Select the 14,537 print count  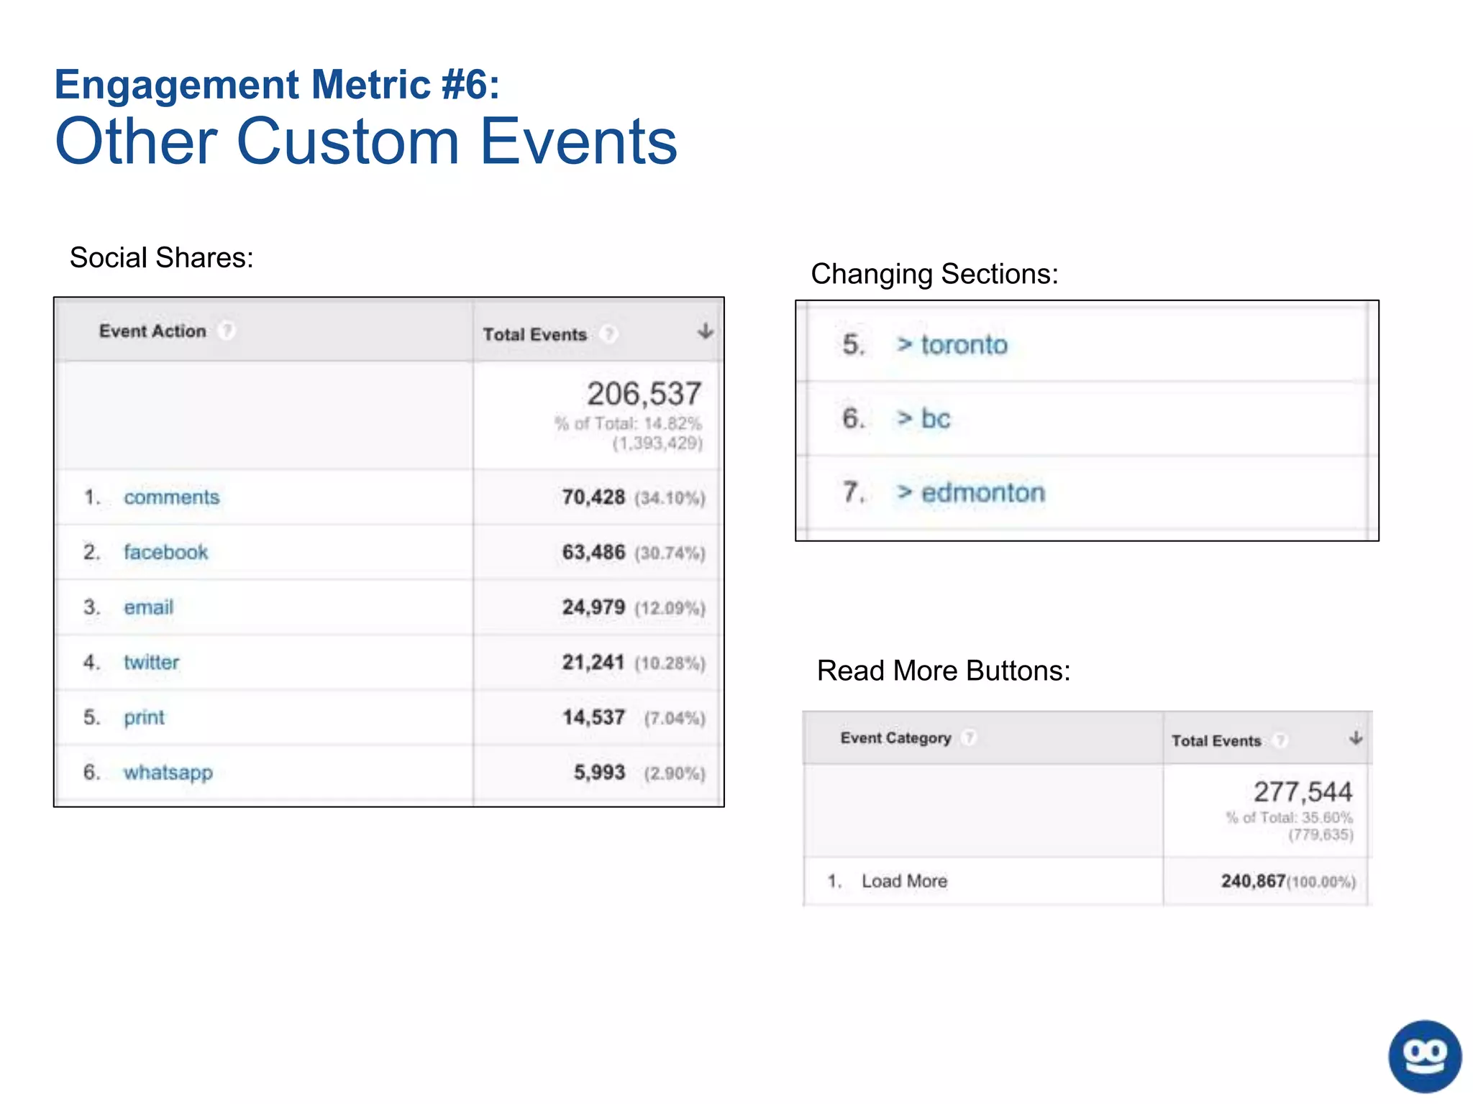point(593,717)
